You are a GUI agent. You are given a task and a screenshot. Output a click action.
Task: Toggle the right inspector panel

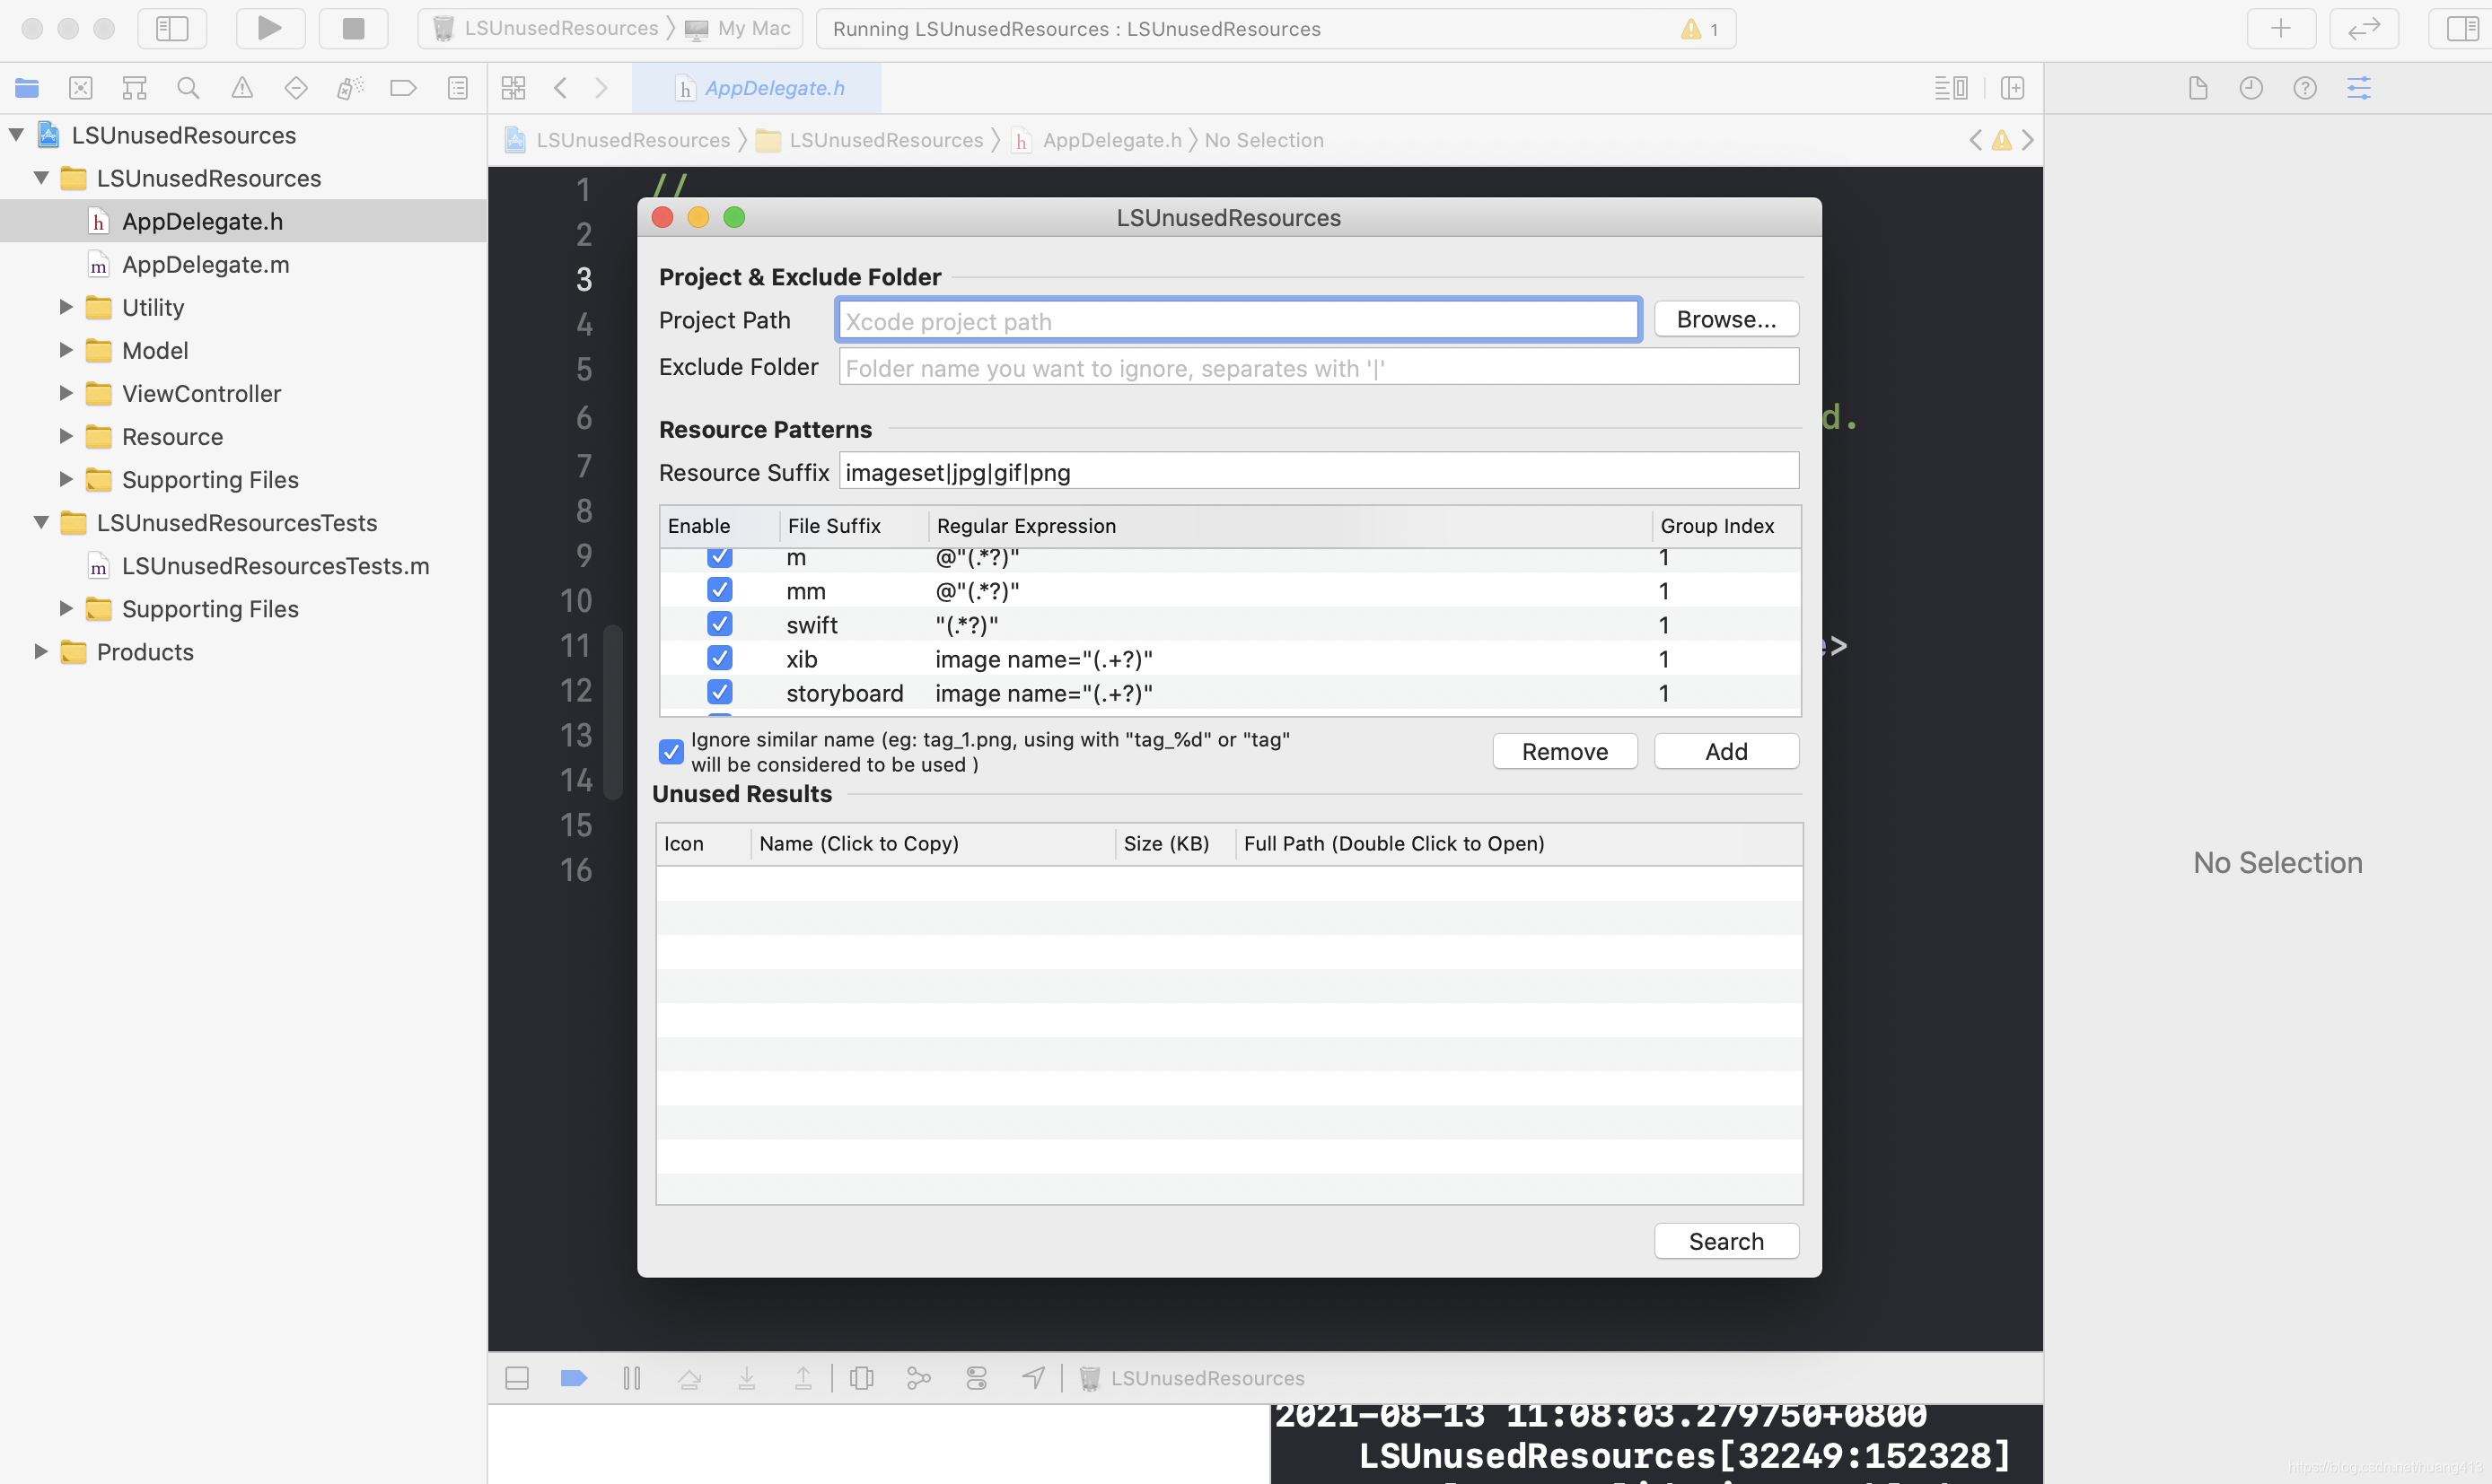(x=2461, y=28)
